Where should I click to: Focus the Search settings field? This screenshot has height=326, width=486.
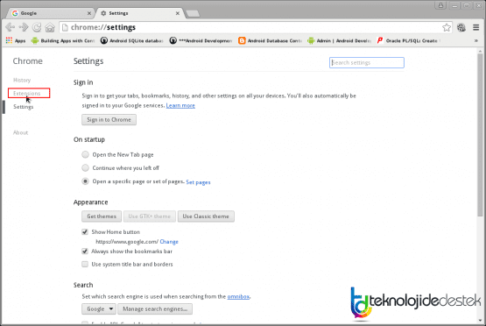pyautogui.click(x=367, y=62)
